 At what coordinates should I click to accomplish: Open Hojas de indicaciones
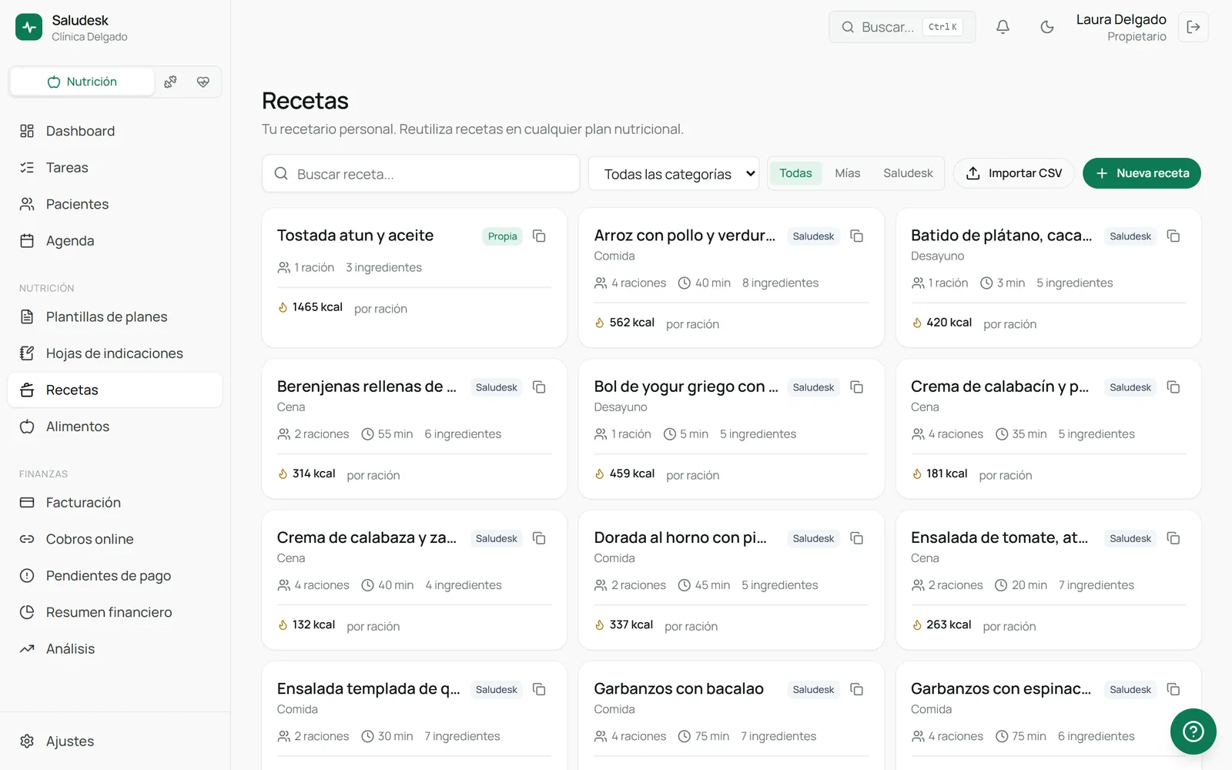point(115,353)
